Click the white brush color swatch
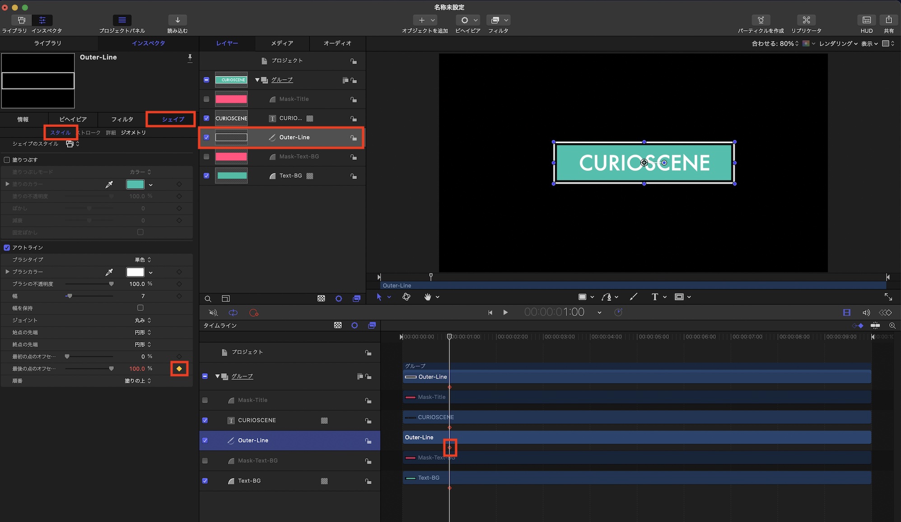Viewport: 901px width, 522px height. [x=135, y=272]
